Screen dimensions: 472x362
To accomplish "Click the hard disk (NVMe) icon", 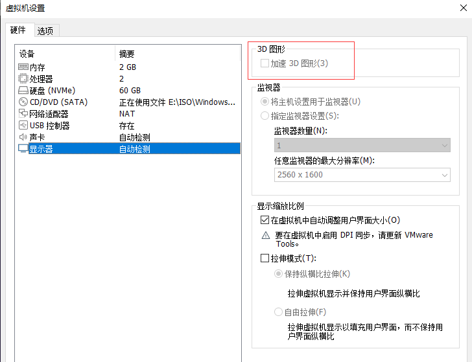I will pyautogui.click(x=23, y=90).
